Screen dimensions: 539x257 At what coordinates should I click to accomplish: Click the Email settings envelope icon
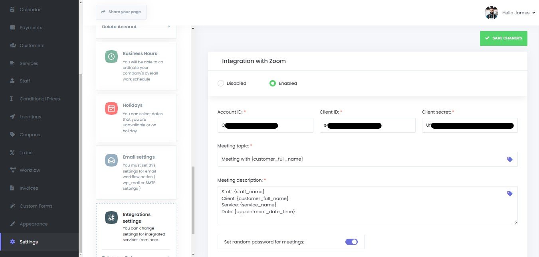coord(111,160)
